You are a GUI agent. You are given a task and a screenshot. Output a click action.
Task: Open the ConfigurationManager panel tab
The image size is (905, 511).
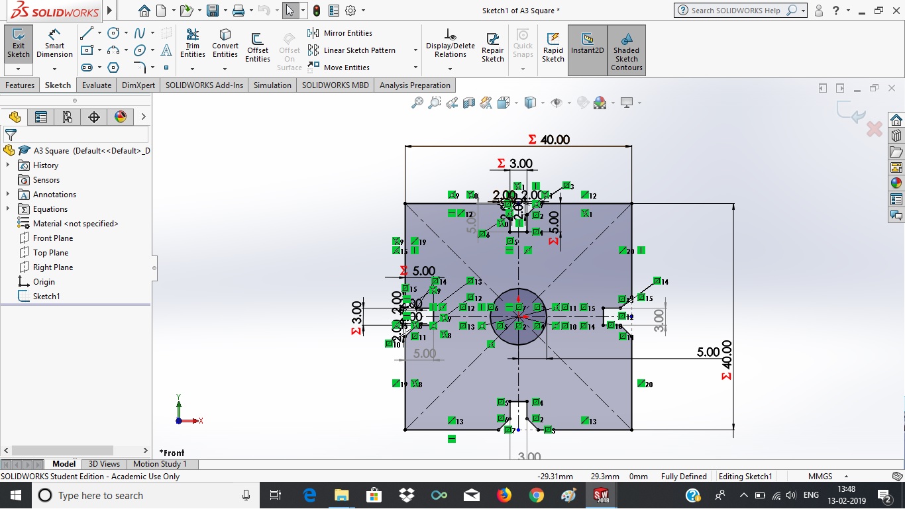click(x=67, y=117)
